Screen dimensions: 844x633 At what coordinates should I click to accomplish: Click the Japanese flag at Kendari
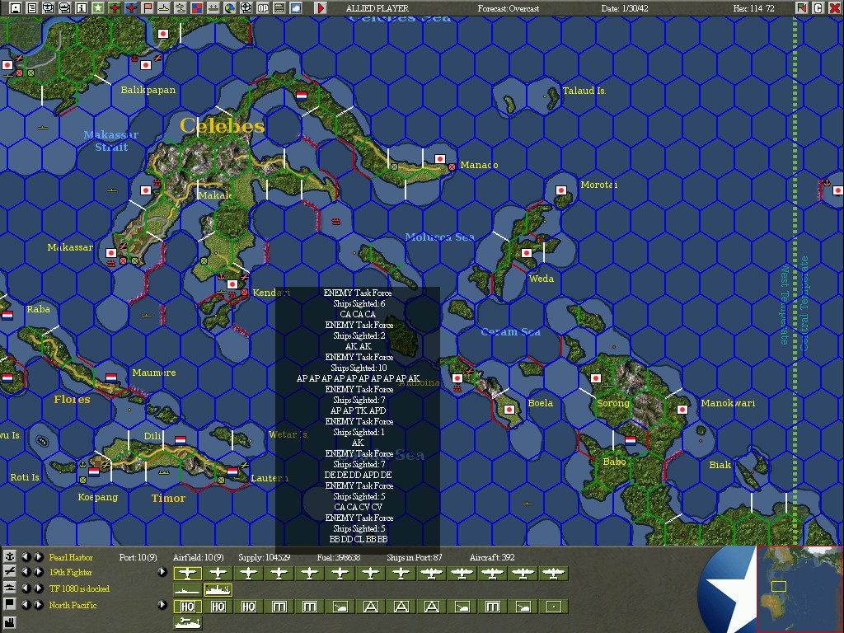[x=232, y=284]
